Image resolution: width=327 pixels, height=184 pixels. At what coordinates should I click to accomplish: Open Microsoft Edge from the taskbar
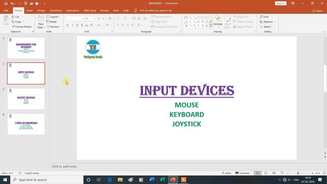[x=109, y=179]
